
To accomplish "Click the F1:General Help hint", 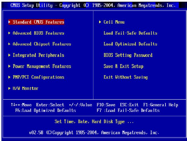I will 161,105.
